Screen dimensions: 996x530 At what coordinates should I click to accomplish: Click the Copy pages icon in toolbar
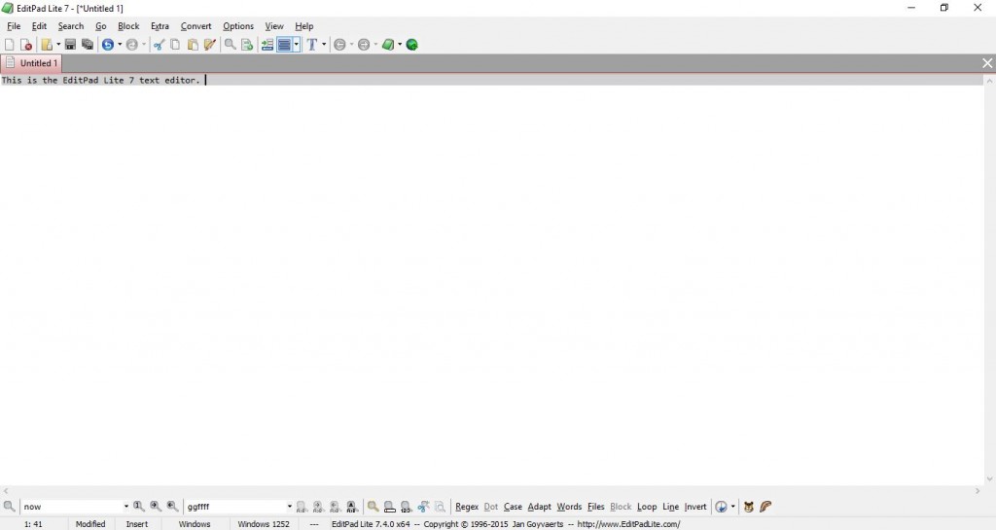[175, 45]
